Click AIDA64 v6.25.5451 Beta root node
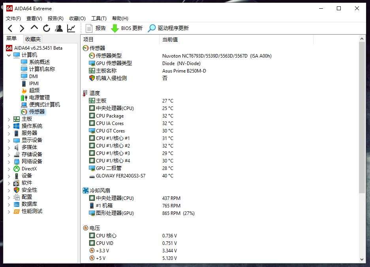This screenshot has width=370, height=267. 38,48
